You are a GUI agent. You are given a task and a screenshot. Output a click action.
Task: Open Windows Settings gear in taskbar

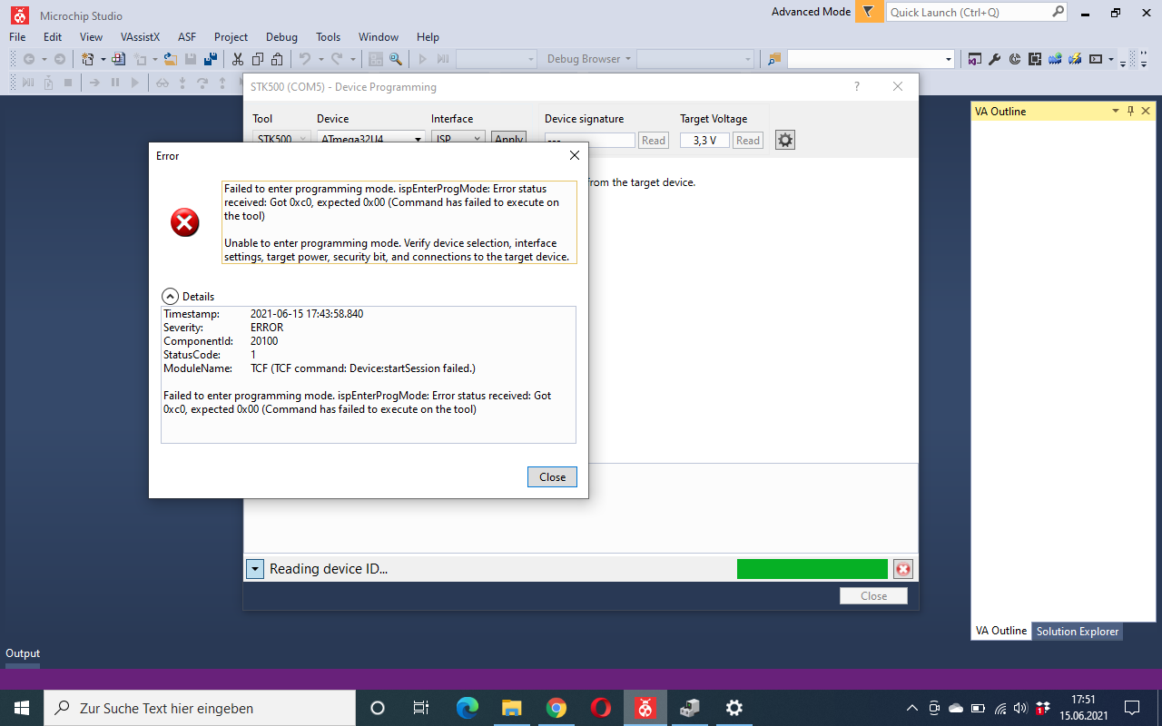click(x=734, y=708)
